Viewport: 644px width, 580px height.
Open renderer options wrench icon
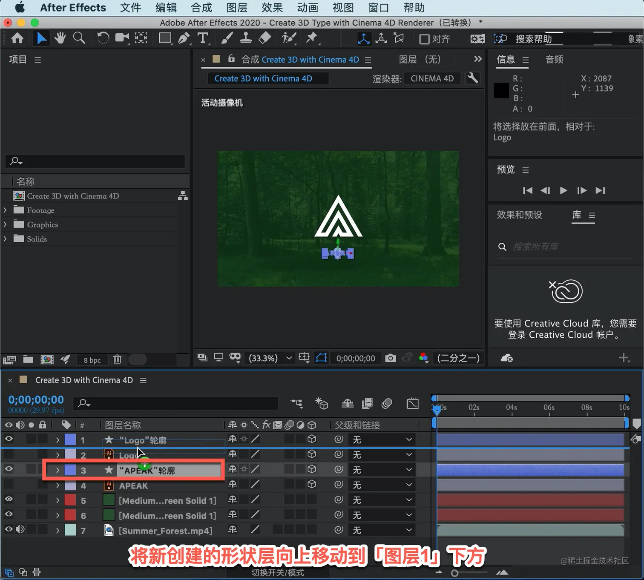click(472, 78)
